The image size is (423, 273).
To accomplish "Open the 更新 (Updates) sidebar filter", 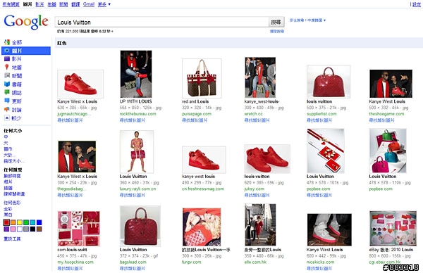I will (16, 101).
